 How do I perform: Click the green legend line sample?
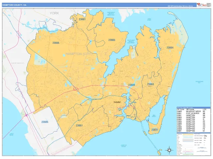[188, 154]
